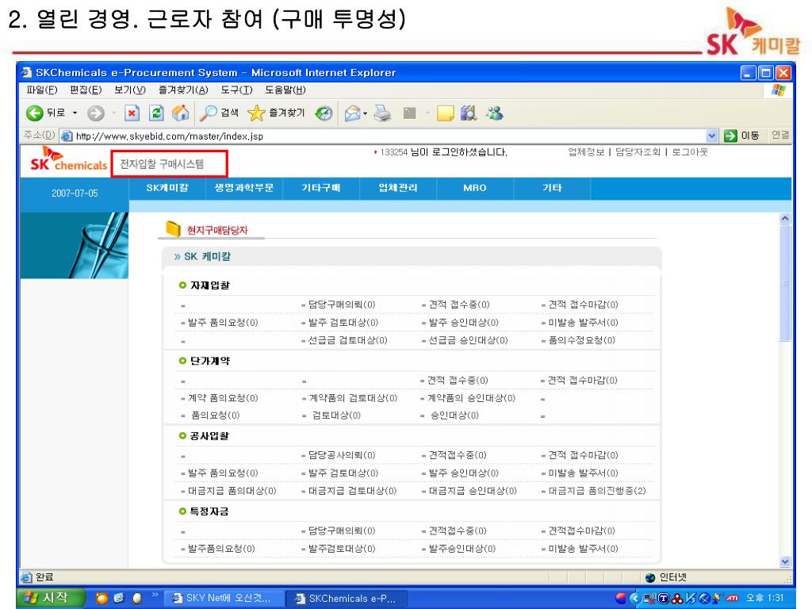812x609 pixels.
Task: Click the SKChemicals e-P... taskbar button
Action: [x=347, y=598]
